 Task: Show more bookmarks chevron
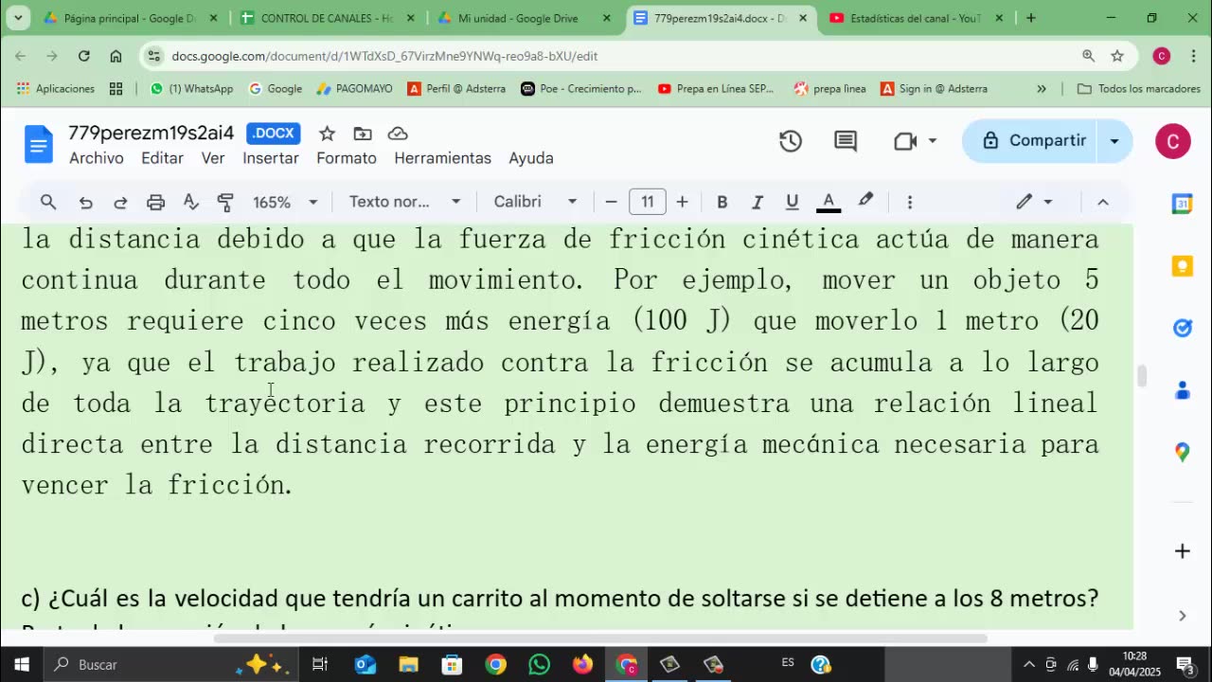point(1042,89)
